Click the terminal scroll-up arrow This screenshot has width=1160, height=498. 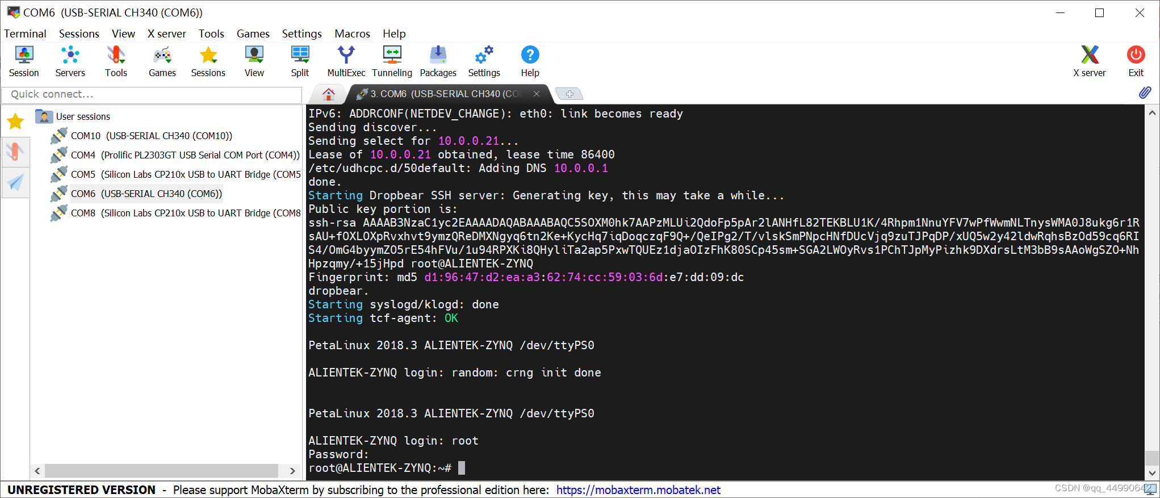tap(1152, 113)
